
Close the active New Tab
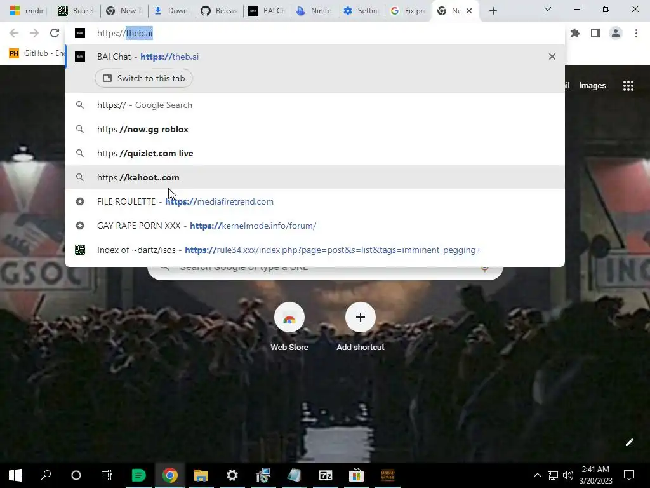(469, 11)
